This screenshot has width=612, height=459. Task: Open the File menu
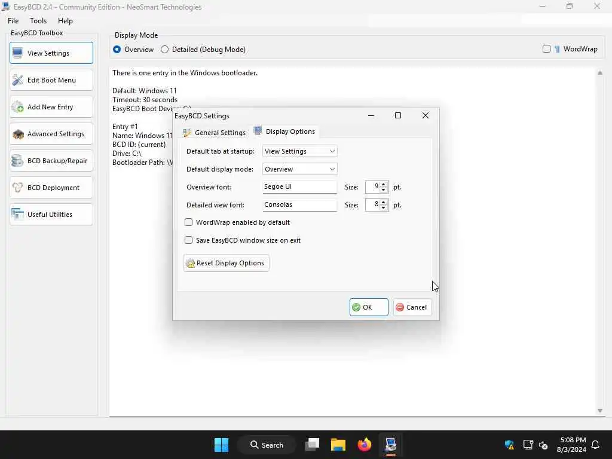[x=13, y=21]
